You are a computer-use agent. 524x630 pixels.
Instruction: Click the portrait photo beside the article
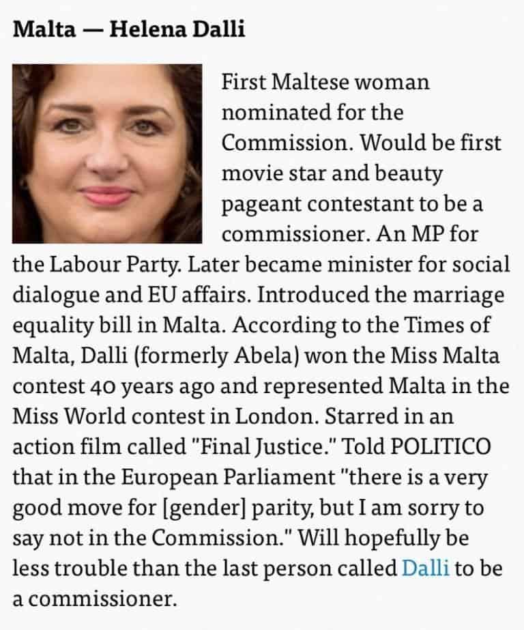[x=107, y=154]
